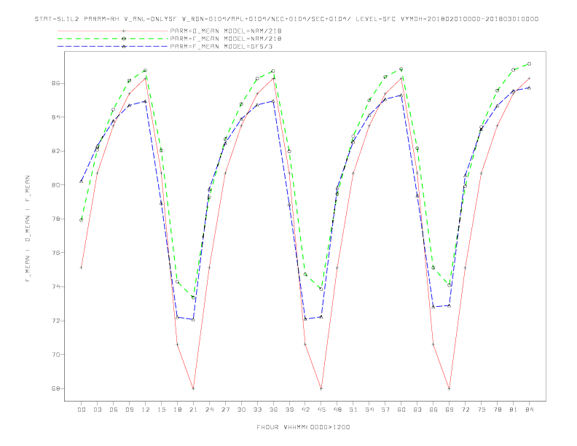Click the blue triangle data point at hour 00
577x446 pixels.
click(x=82, y=181)
